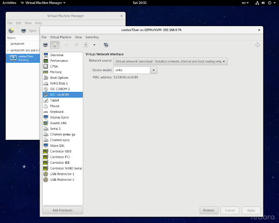Click the Apply button
The width and height of the screenshot is (279, 223).
click(x=251, y=210)
